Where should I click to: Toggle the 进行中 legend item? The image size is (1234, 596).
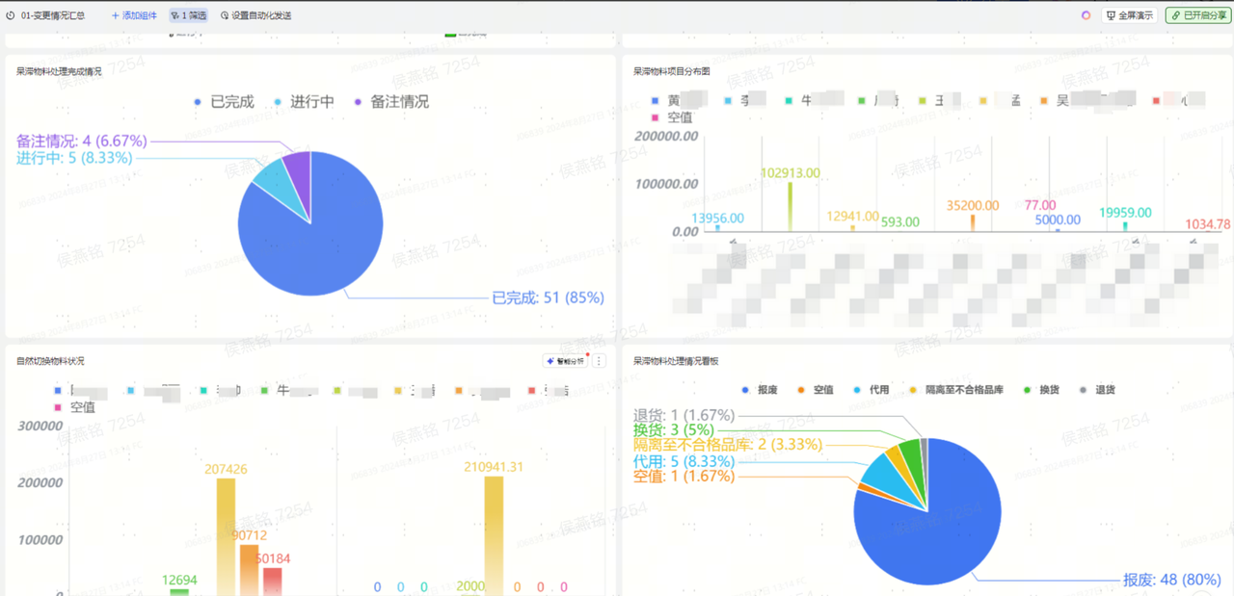coord(305,102)
